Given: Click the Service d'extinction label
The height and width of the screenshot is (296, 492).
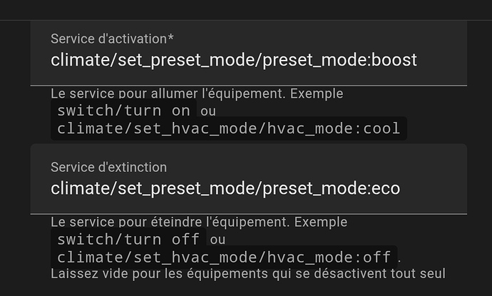Looking at the screenshot, I should 108,168.
